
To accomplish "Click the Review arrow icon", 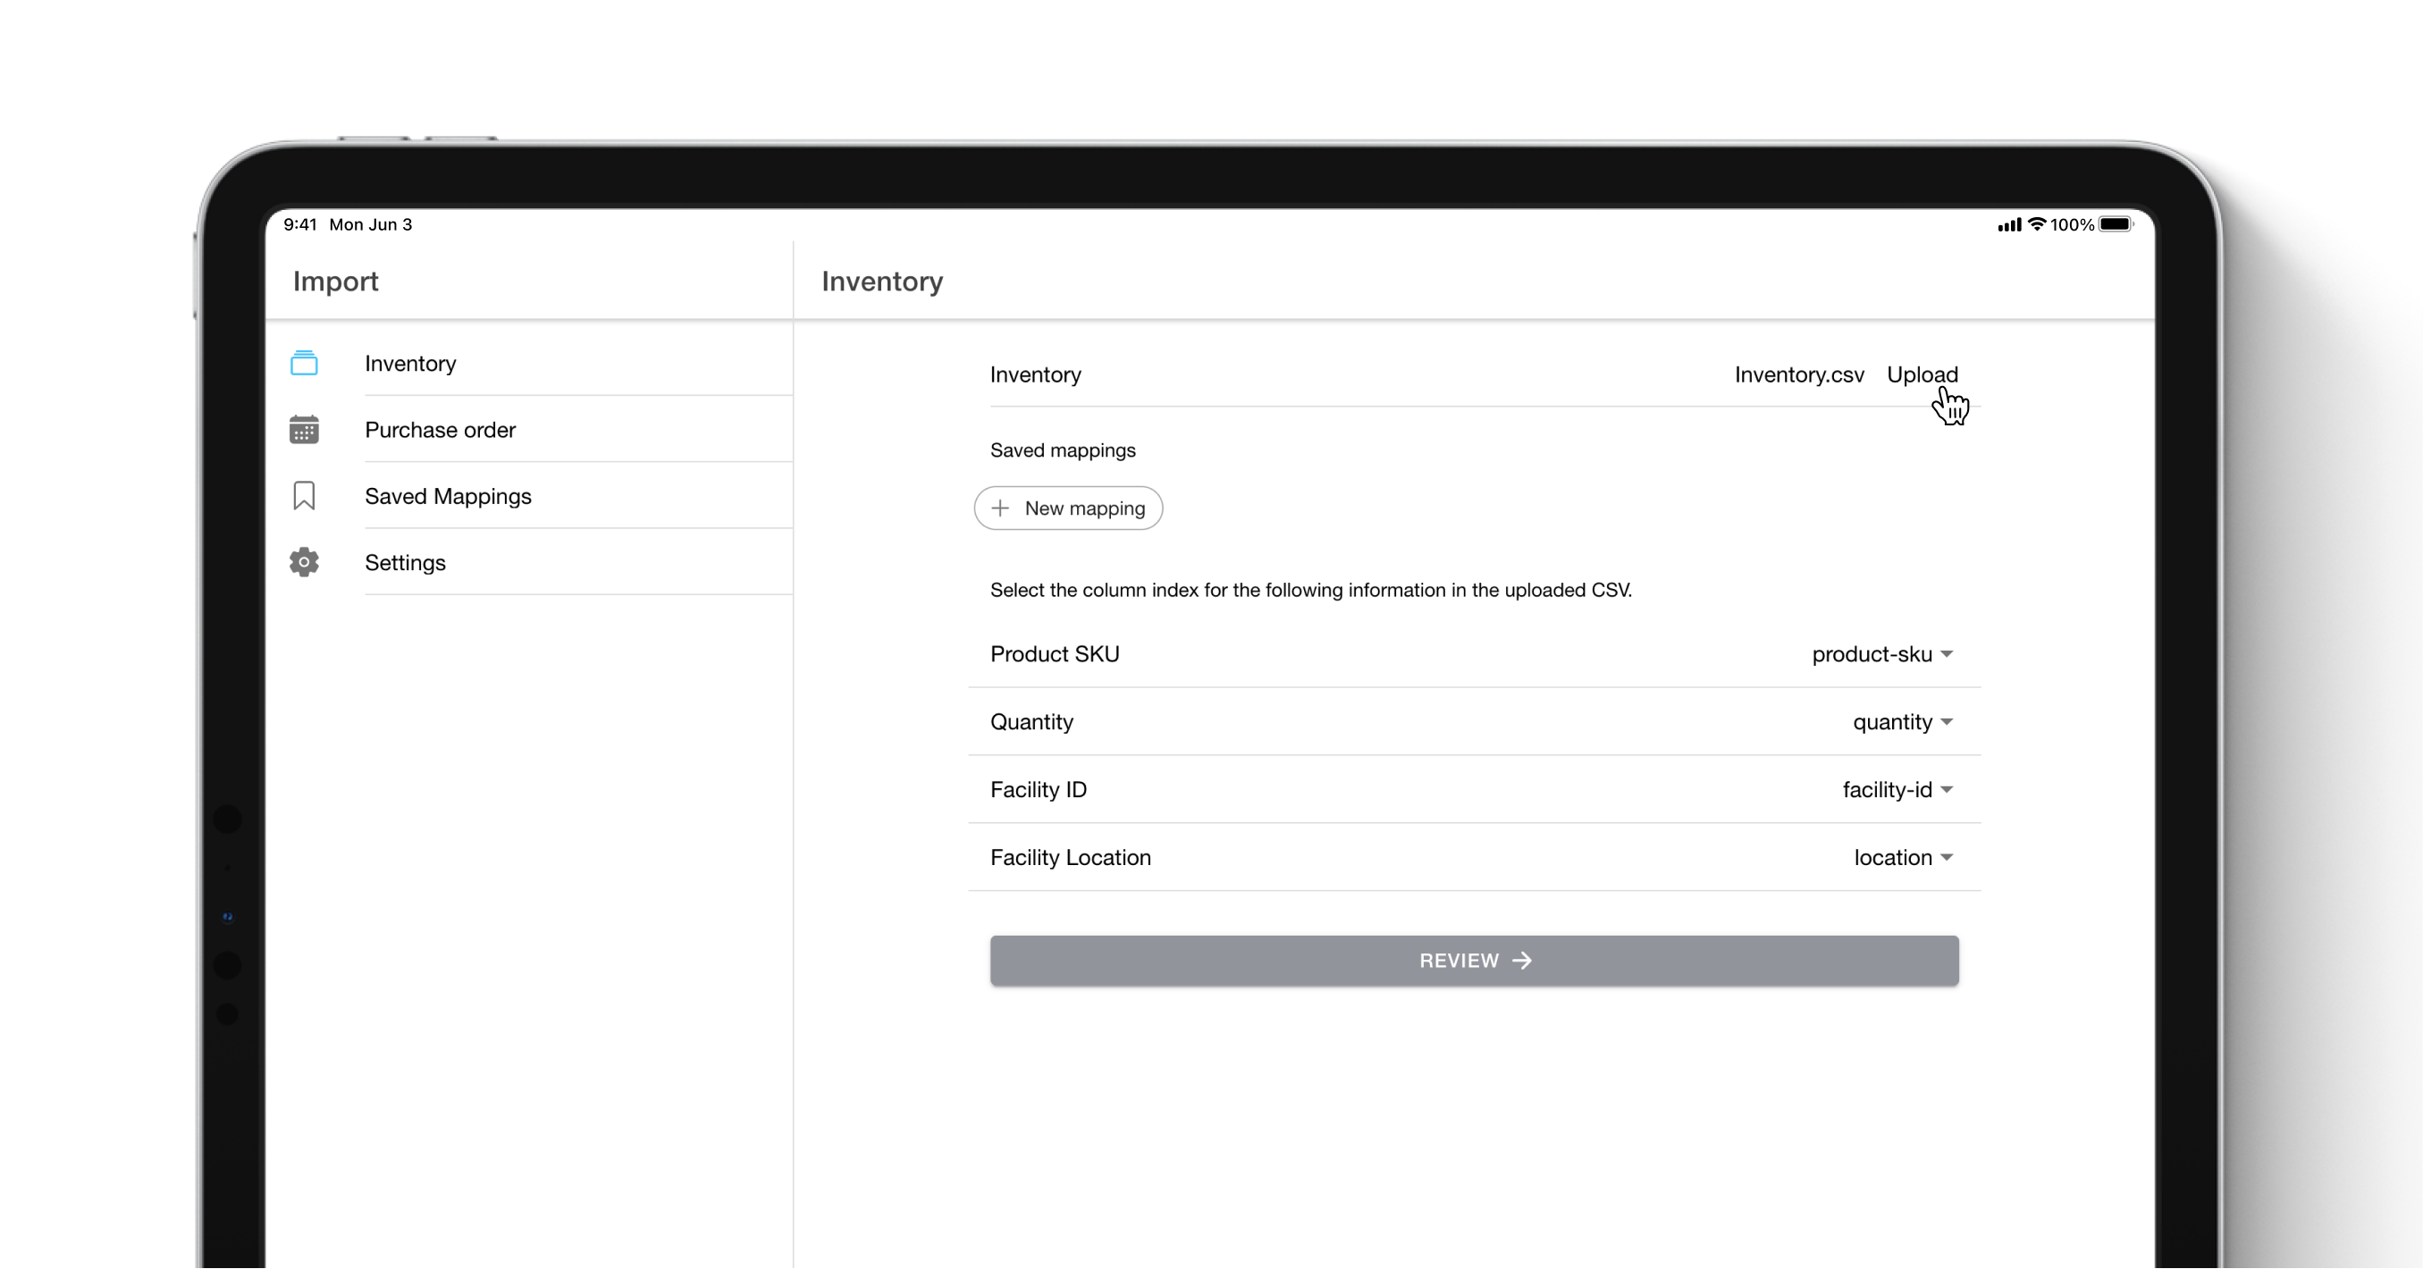I will click(1522, 958).
